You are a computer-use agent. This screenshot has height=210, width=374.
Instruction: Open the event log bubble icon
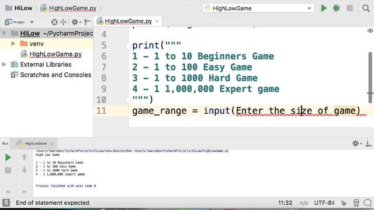click(x=368, y=203)
